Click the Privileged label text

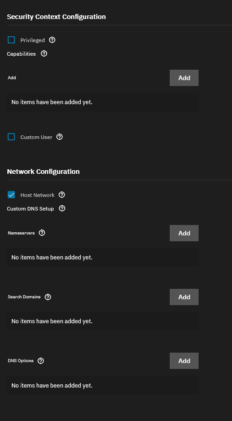[x=32, y=40]
